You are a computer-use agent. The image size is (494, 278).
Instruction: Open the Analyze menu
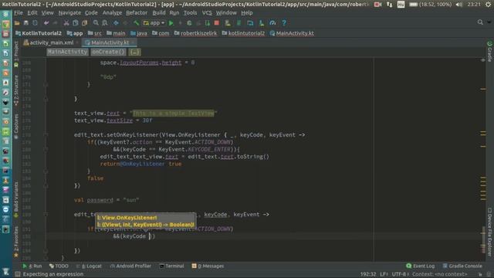pyautogui.click(x=112, y=13)
